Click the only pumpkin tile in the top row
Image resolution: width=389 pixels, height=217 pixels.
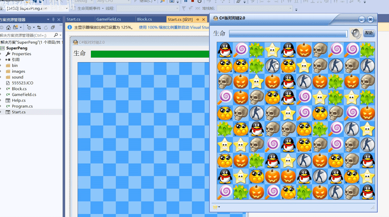304,50
